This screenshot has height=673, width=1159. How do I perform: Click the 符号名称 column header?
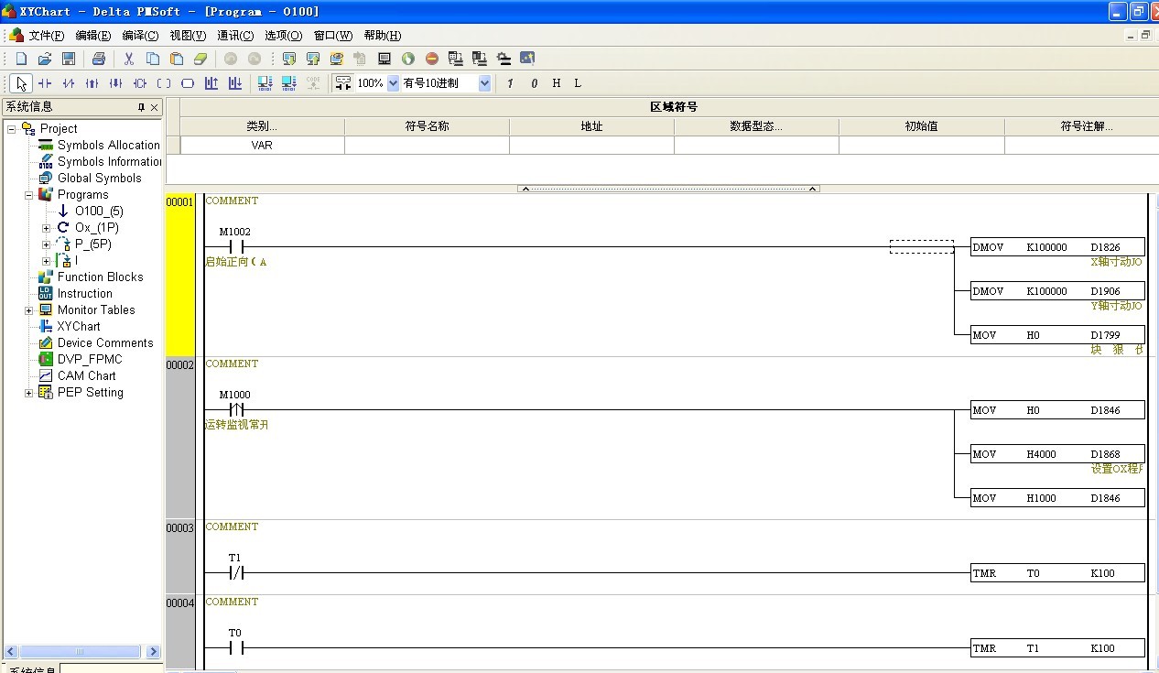pyautogui.click(x=427, y=126)
